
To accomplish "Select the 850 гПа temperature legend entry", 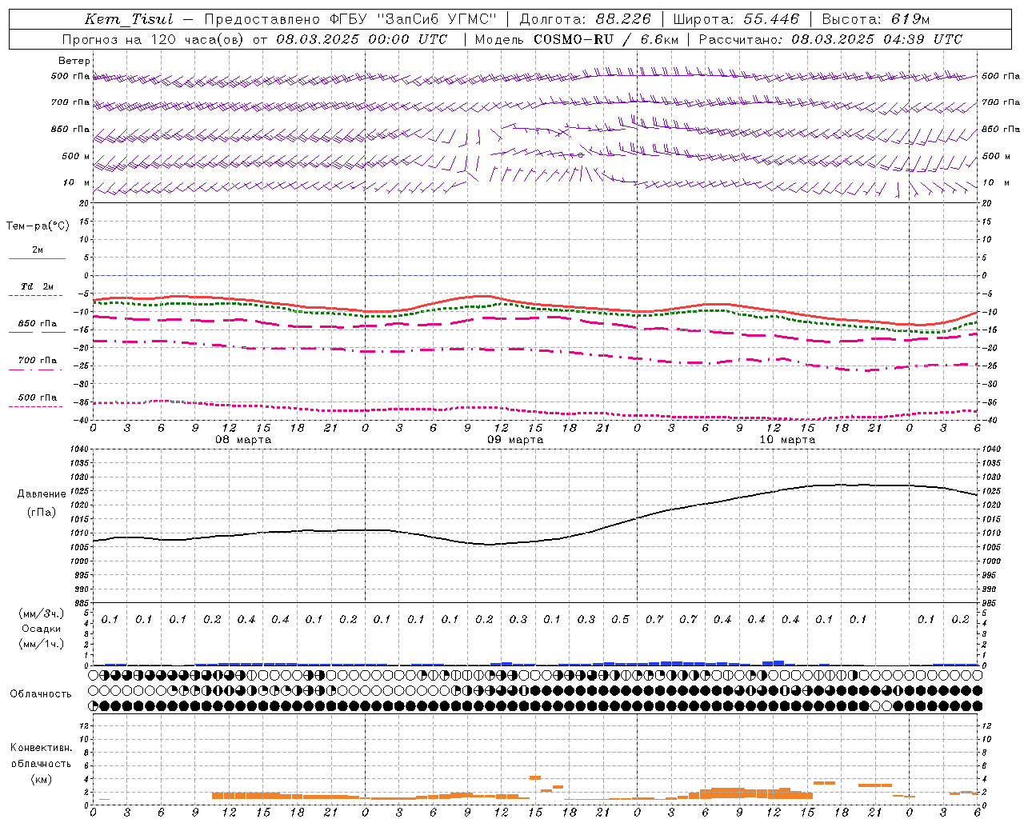I will (37, 324).
